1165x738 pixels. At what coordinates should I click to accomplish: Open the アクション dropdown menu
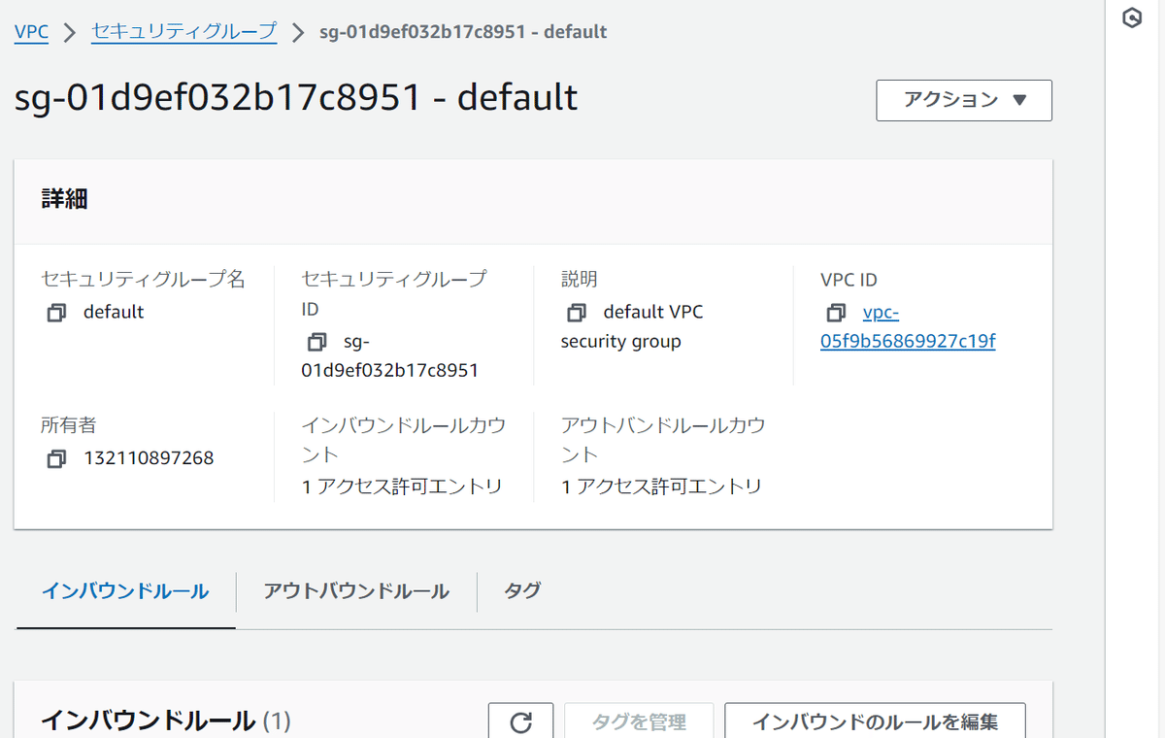coord(964,100)
